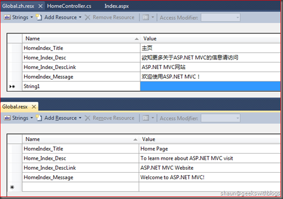Click the highlighted blue value cell for String1

pos(210,86)
